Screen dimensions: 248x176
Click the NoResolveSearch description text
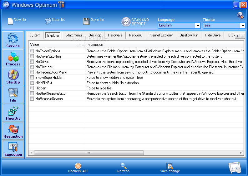click(162, 99)
